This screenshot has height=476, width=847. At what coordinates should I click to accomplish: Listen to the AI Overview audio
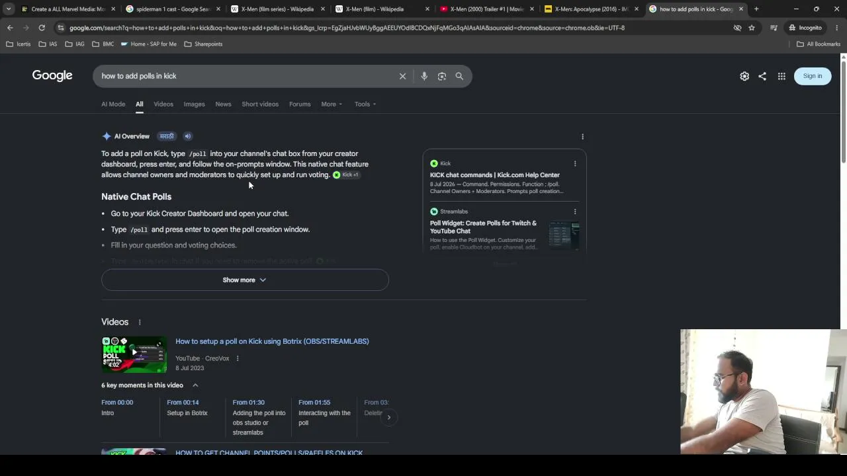pos(188,136)
